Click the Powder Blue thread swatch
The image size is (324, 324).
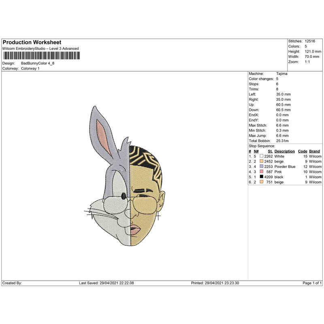262,166
